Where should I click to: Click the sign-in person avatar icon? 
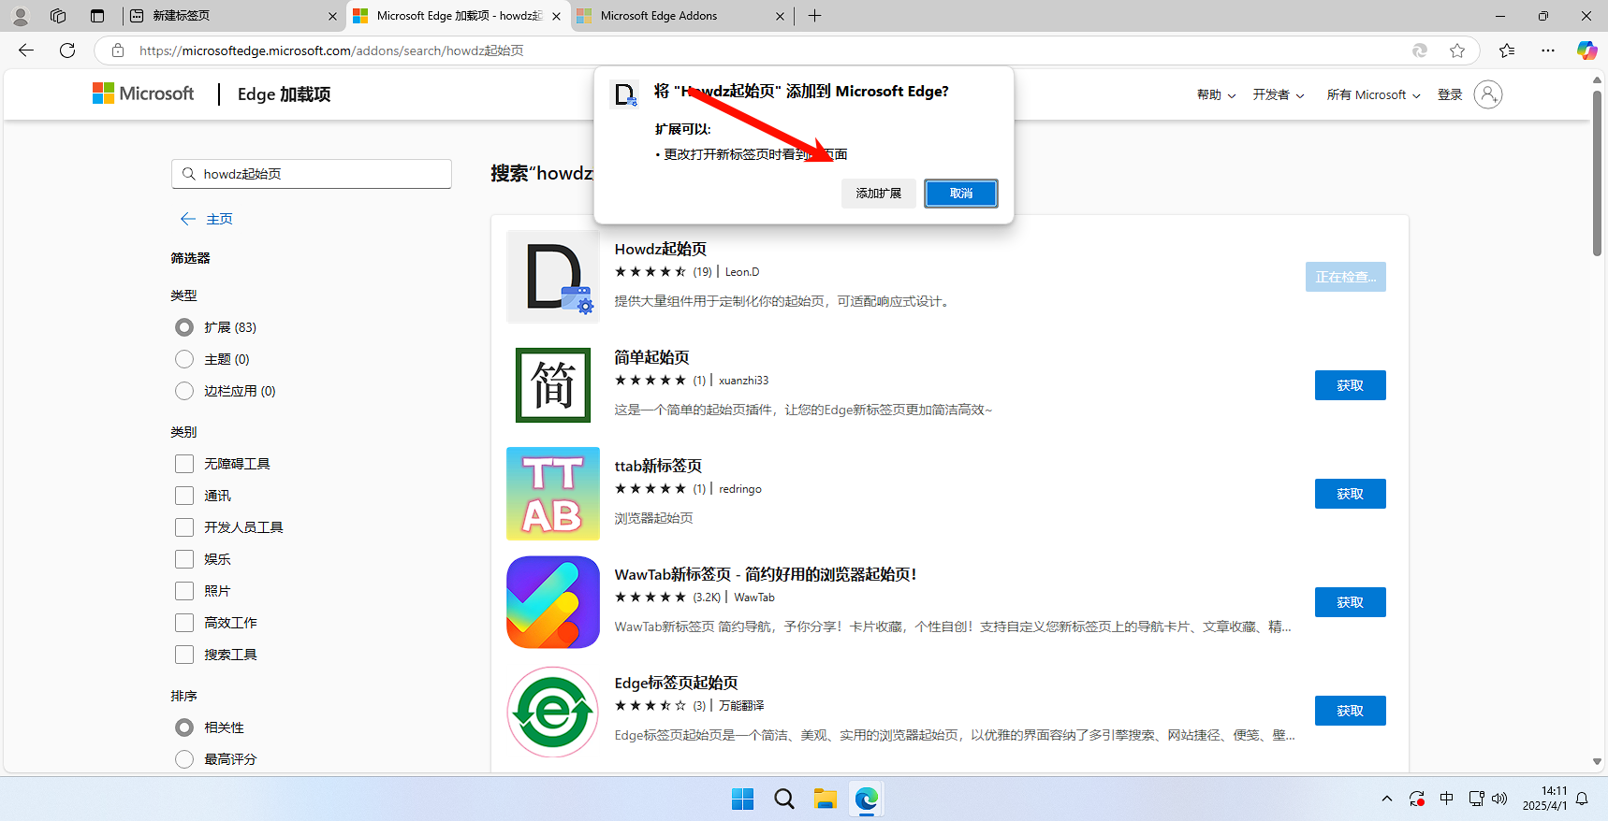[x=1488, y=94]
